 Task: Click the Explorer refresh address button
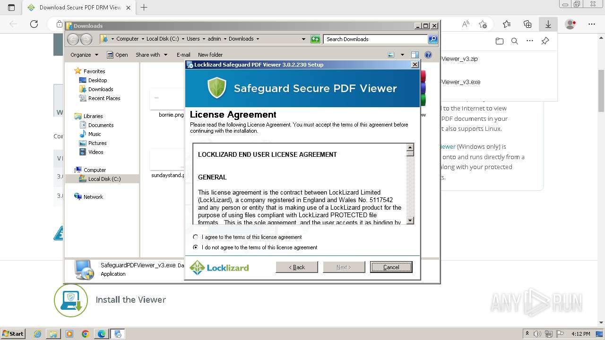pos(315,39)
